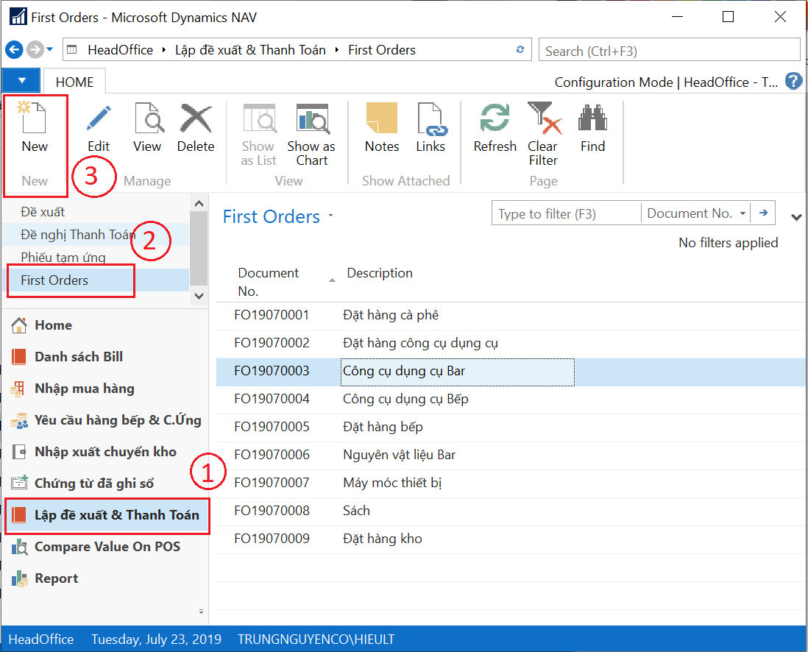
Task: Click HeadOffice in the breadcrumb
Action: pyautogui.click(x=120, y=50)
